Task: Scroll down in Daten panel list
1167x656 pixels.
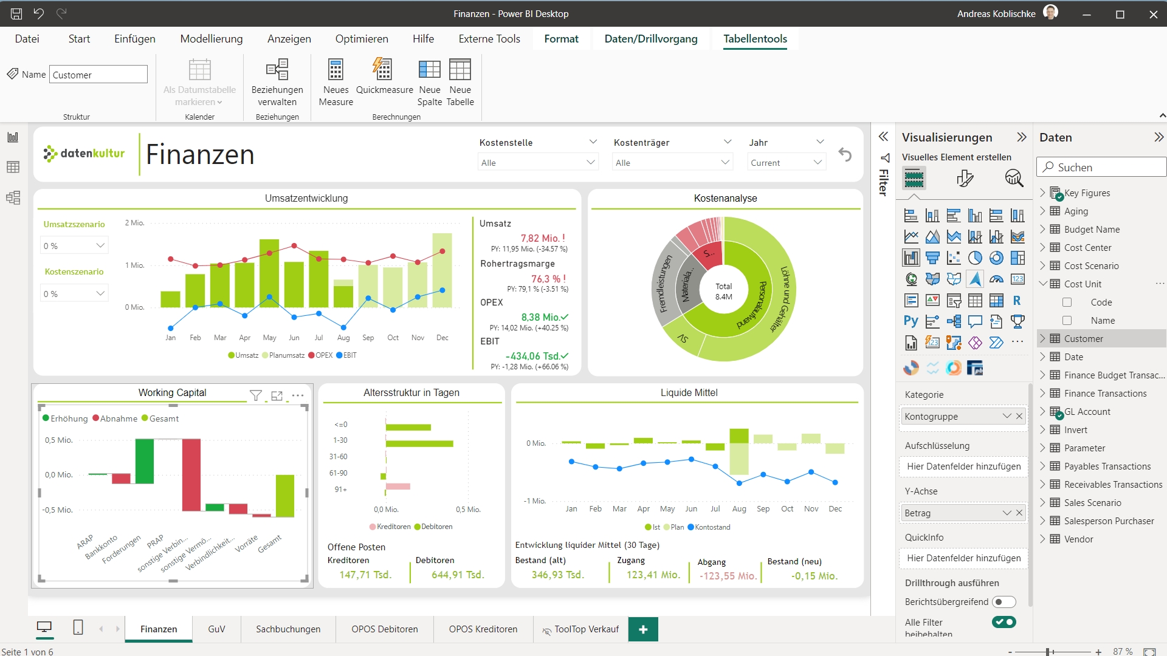Action: click(1164, 480)
